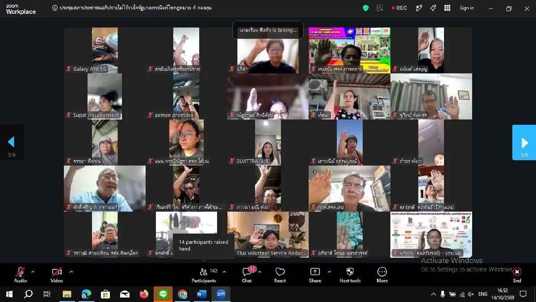Open the Apps grid icon

coord(447,8)
